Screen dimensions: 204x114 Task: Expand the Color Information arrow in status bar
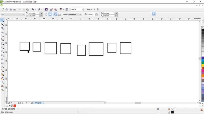pos(78,112)
